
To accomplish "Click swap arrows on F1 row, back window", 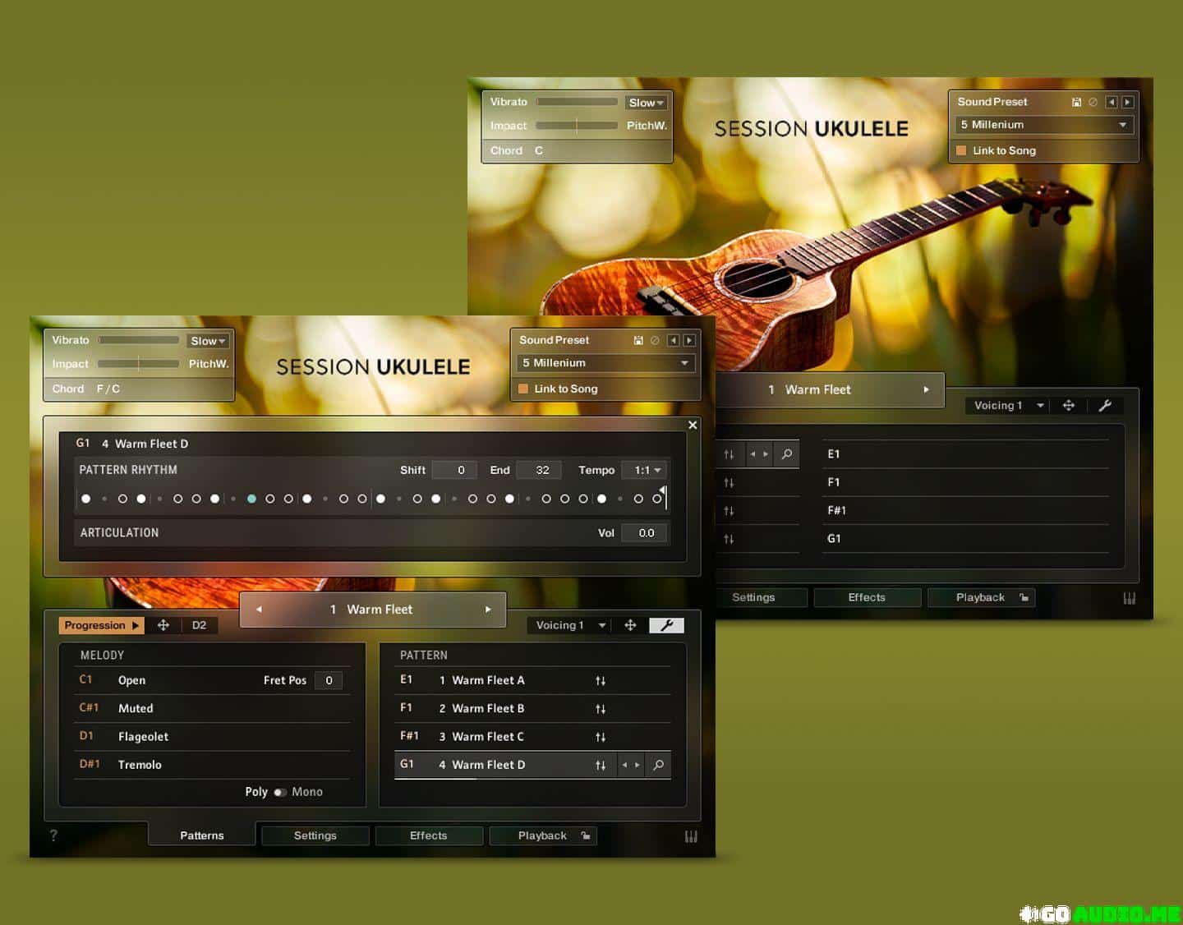I will 729,483.
